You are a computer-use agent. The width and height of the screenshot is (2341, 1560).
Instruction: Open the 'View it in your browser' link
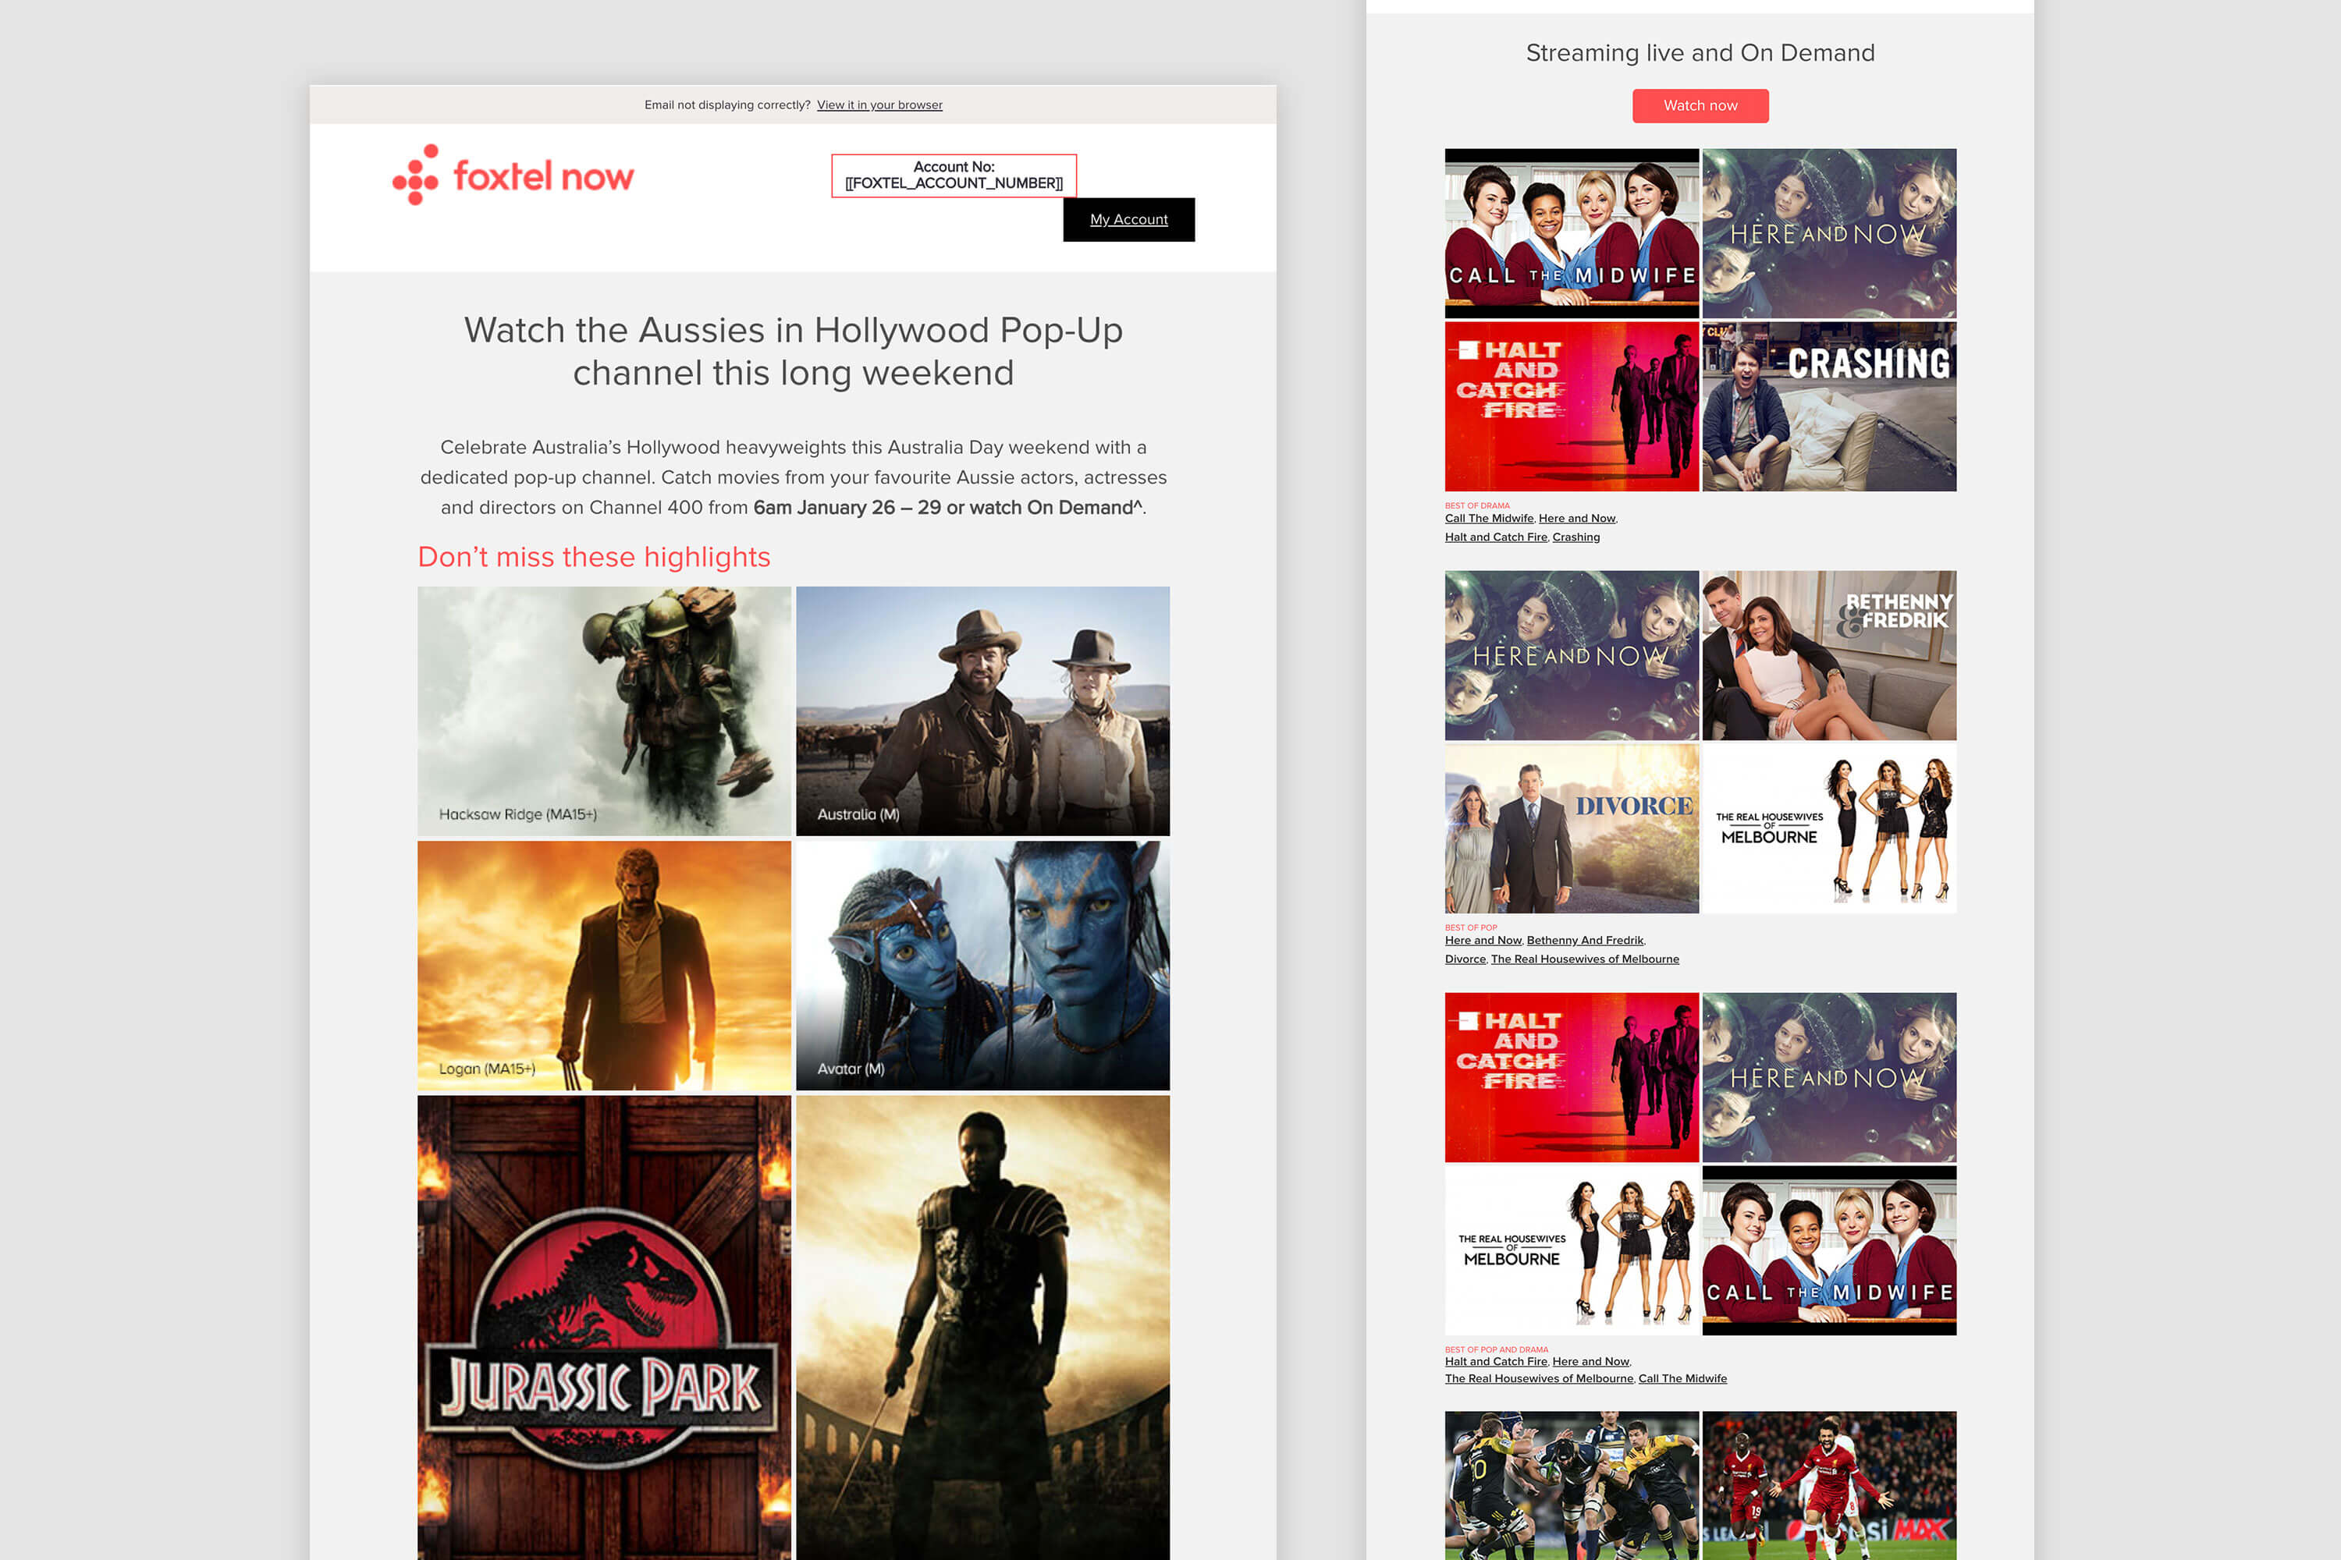[879, 105]
